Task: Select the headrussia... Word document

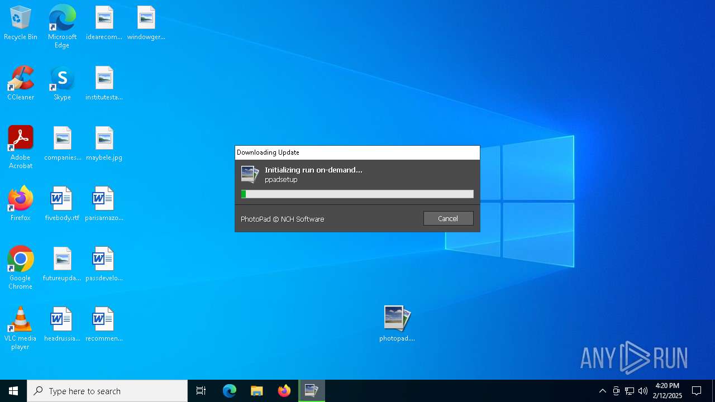Action: [x=62, y=325]
